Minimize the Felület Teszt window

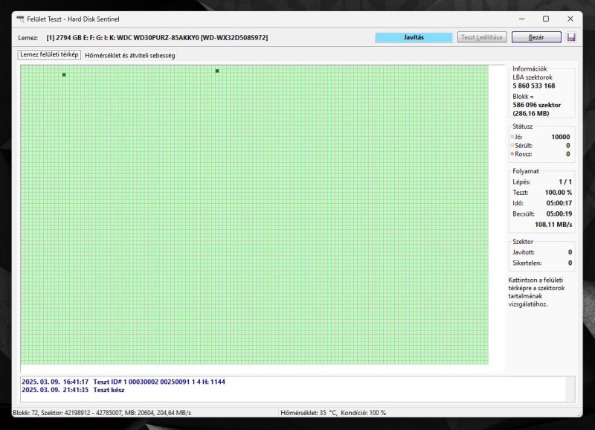(522, 19)
